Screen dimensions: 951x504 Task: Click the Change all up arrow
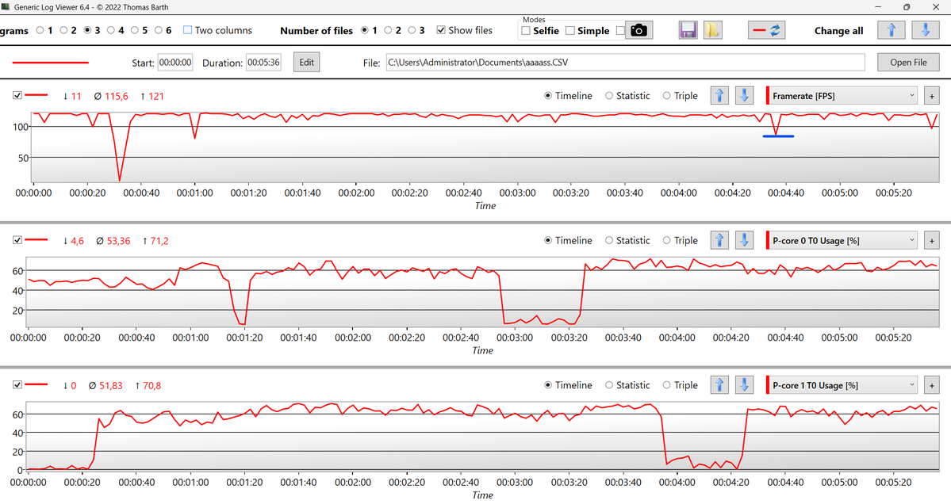point(892,30)
